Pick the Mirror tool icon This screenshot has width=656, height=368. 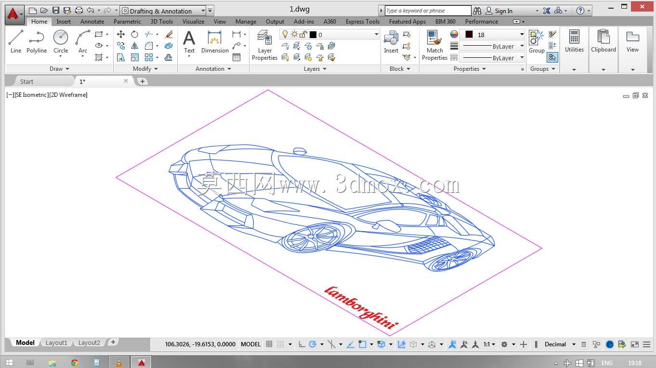coord(135,46)
